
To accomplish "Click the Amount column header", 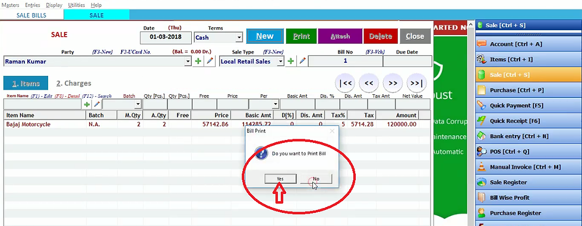I will pyautogui.click(x=397, y=115).
